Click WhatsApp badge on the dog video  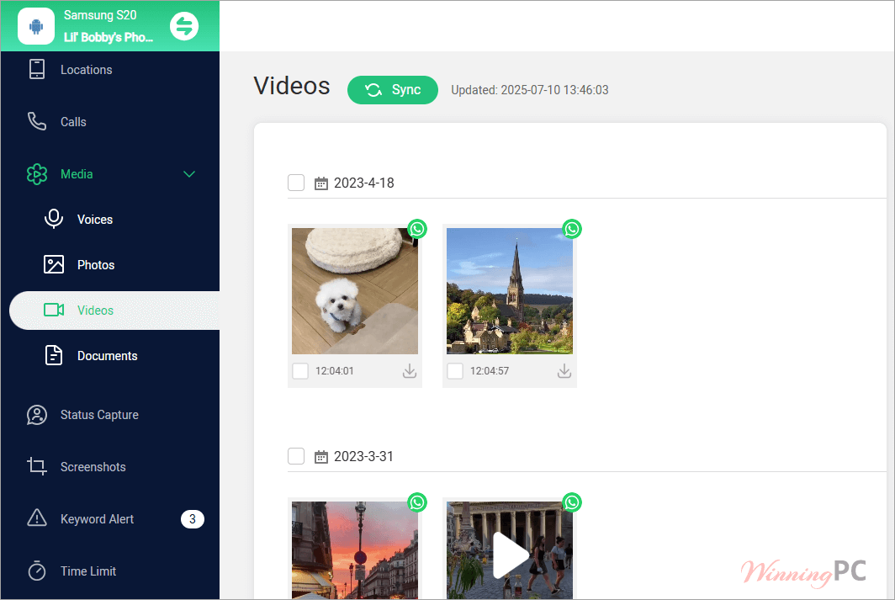pos(417,229)
